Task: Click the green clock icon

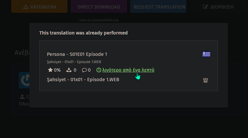Action: click(x=99, y=70)
